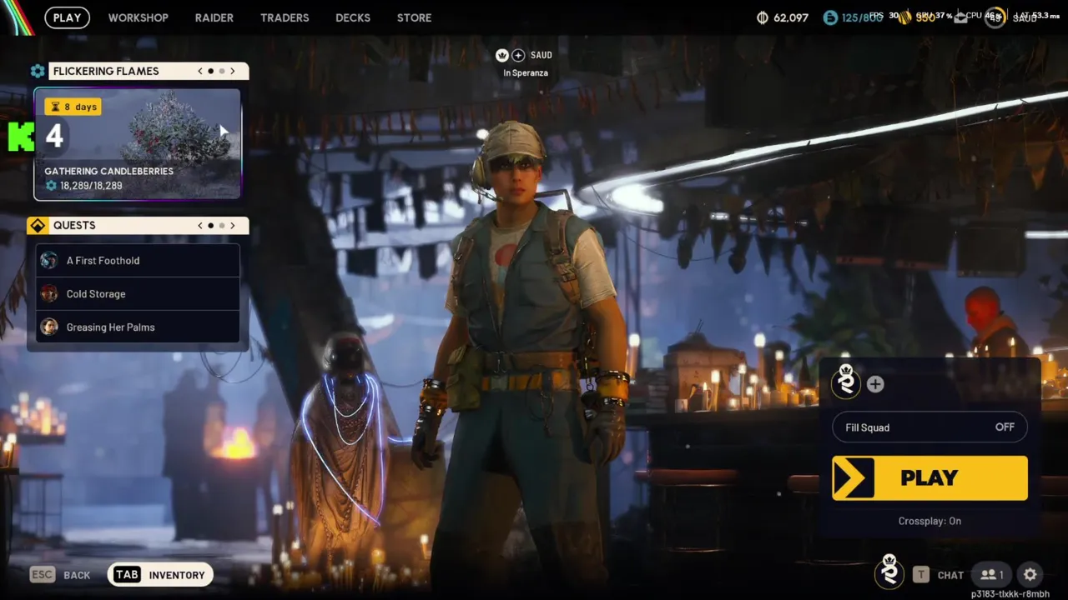Open the friends list button showing 1
1068x600 pixels.
[x=991, y=574]
